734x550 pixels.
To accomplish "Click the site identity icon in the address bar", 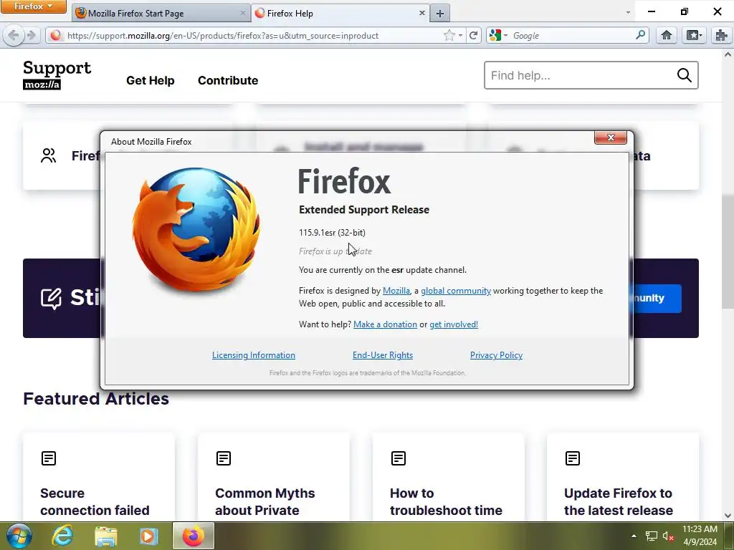I will tap(56, 36).
